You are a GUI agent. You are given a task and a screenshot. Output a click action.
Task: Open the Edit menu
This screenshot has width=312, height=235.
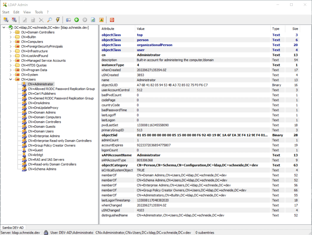[16, 12]
